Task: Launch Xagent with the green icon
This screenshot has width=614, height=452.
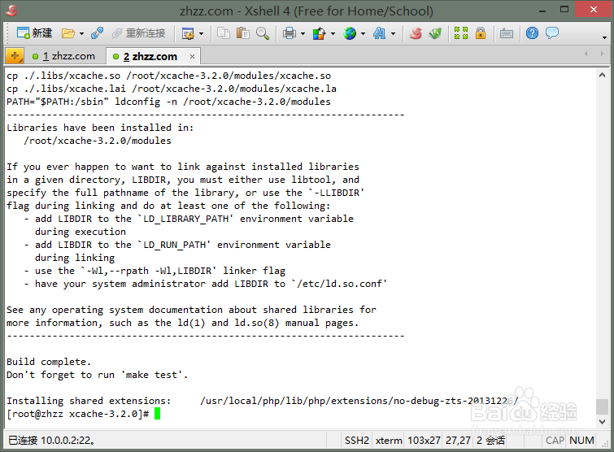Action: (435, 33)
